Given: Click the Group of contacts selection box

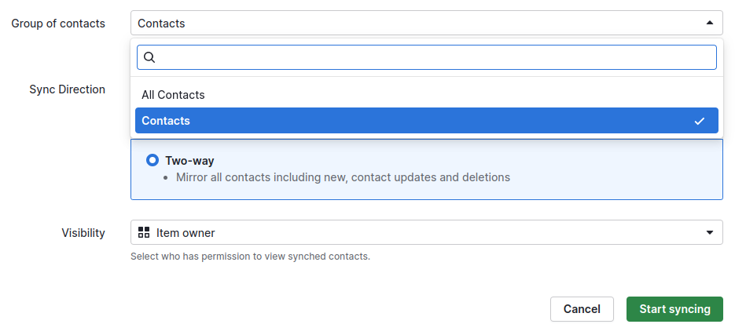Looking at the screenshot, I should 417,23.
